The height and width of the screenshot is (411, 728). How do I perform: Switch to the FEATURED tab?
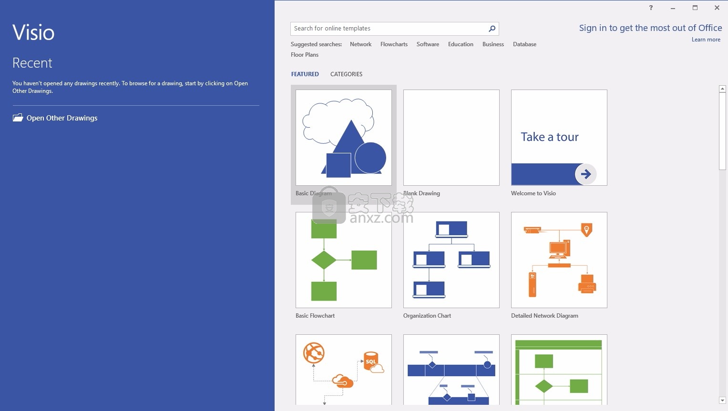[x=305, y=74]
